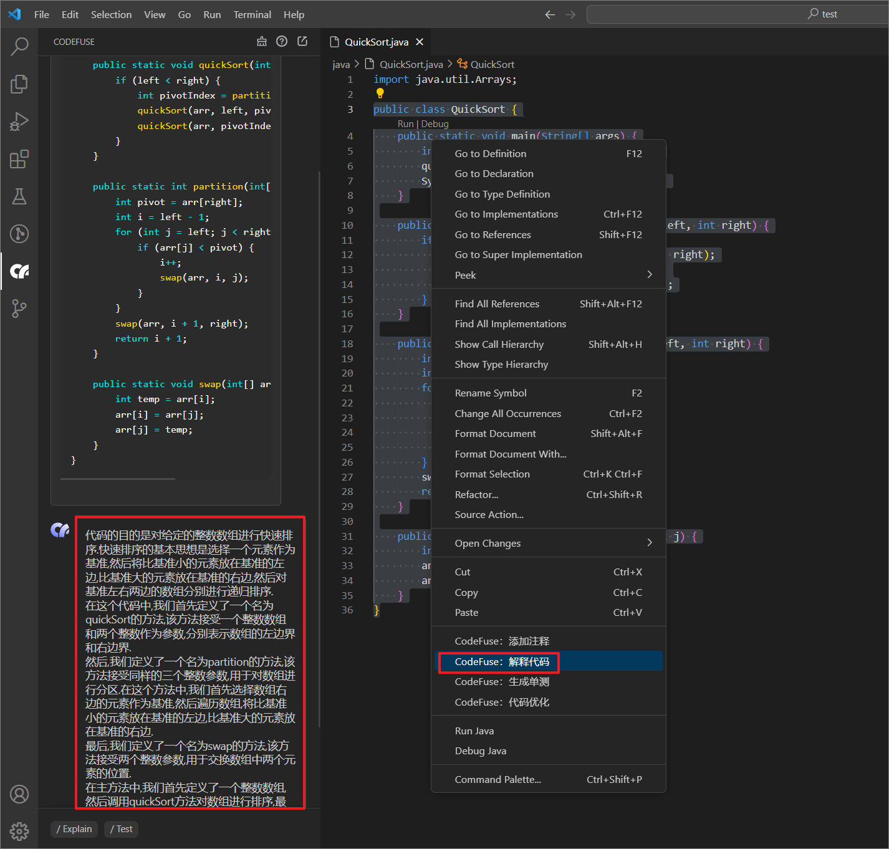Open the View menu
This screenshot has width=889, height=849.
click(x=155, y=14)
